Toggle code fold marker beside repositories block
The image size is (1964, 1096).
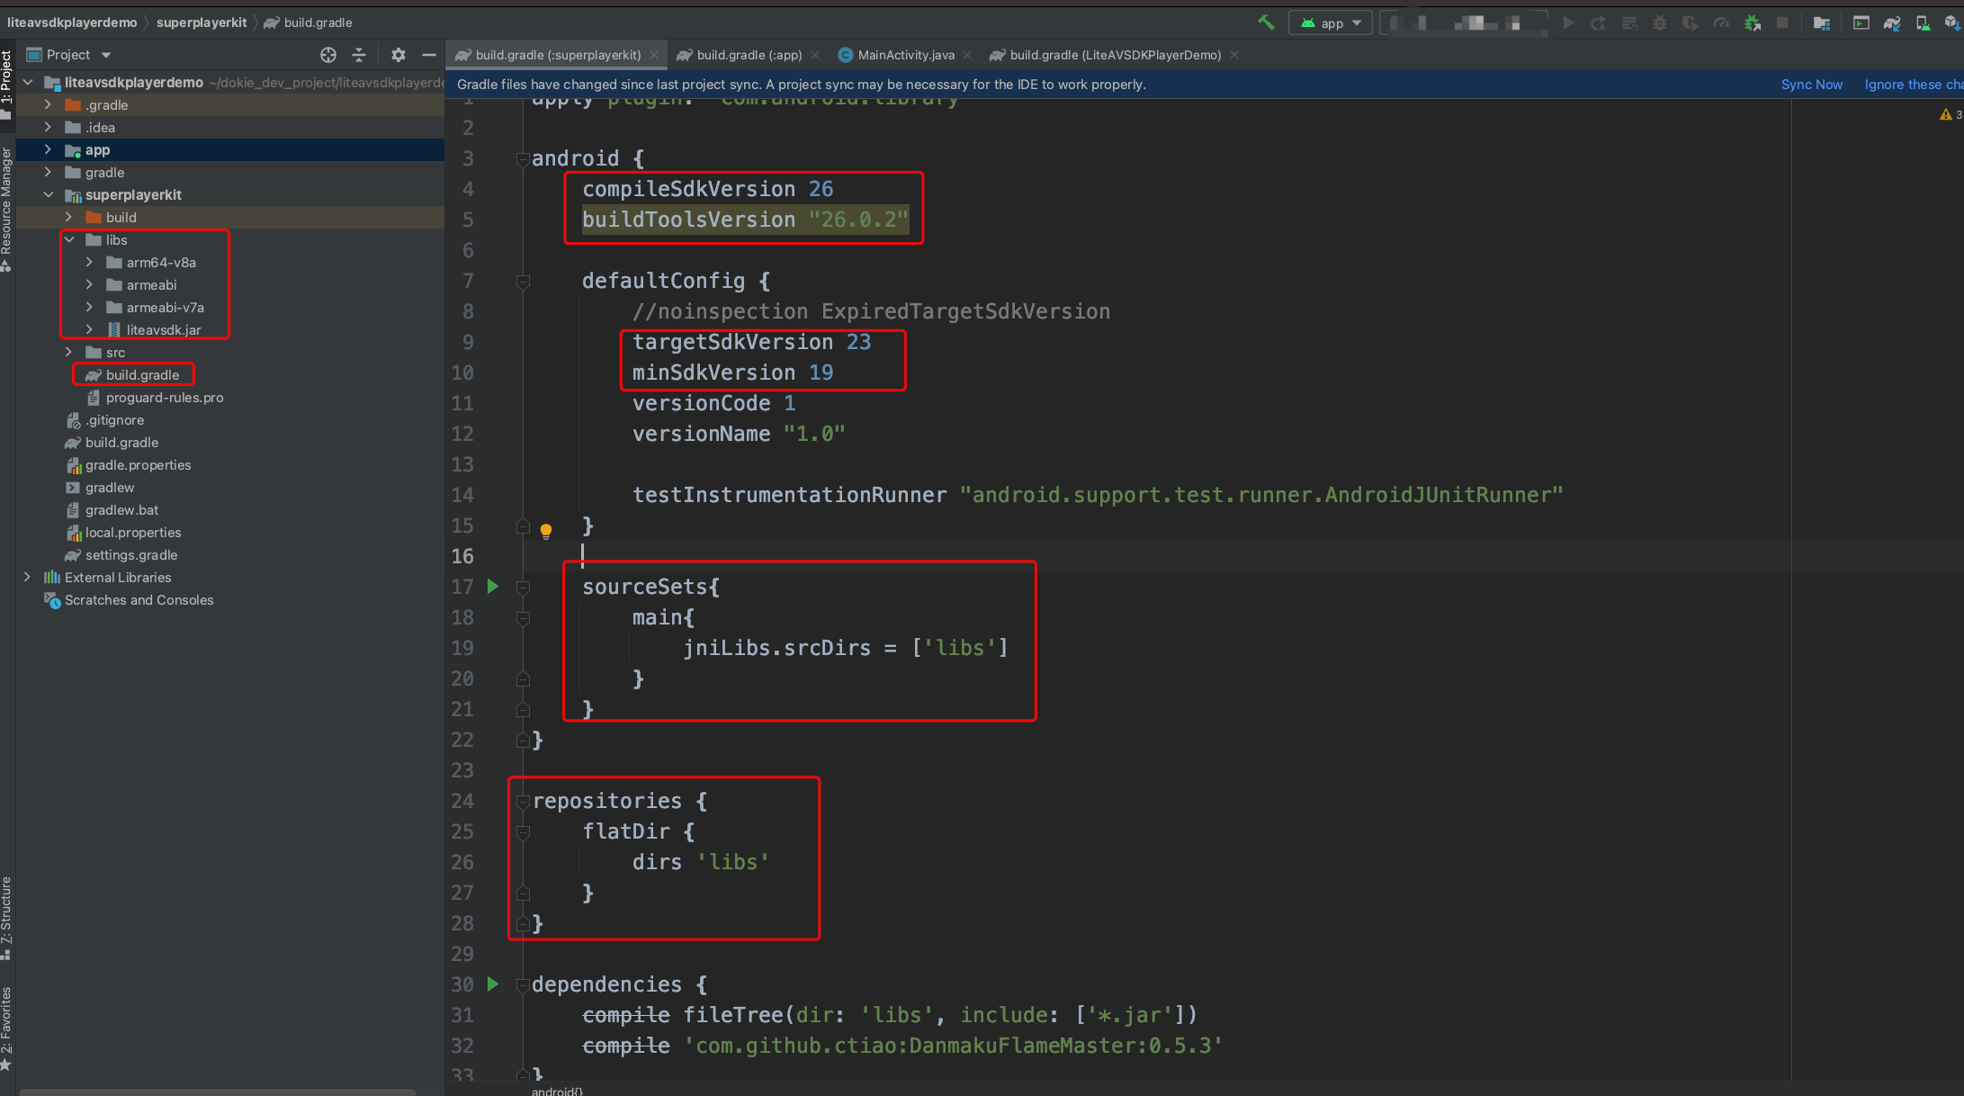[523, 801]
